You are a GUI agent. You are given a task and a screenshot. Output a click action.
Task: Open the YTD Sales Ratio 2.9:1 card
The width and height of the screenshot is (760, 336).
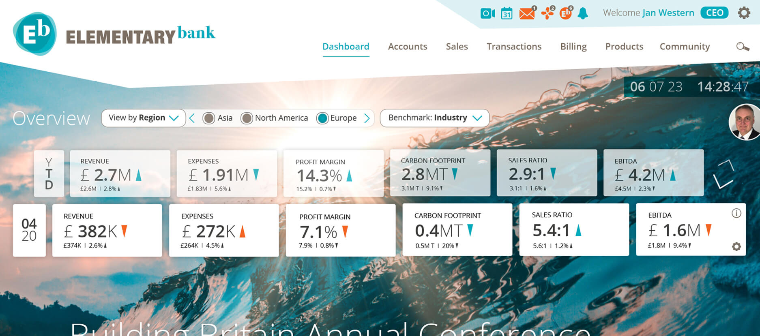coord(547,173)
